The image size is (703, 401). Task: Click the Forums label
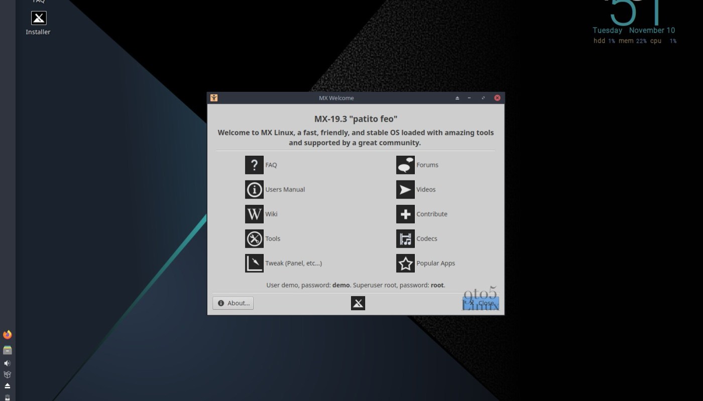[427, 165]
